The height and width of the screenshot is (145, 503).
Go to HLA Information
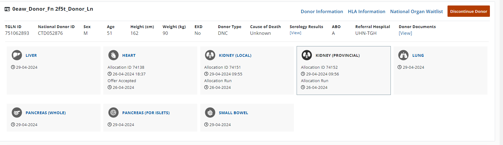coord(367,12)
